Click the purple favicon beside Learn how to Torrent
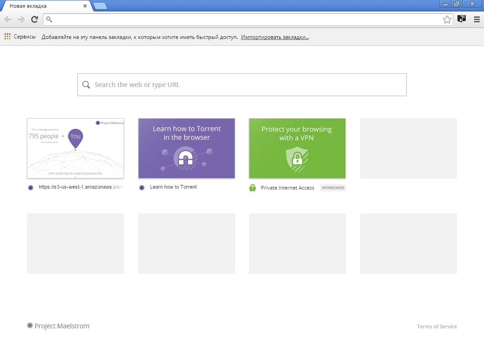Viewport: 484px width, 337px height. pos(142,187)
